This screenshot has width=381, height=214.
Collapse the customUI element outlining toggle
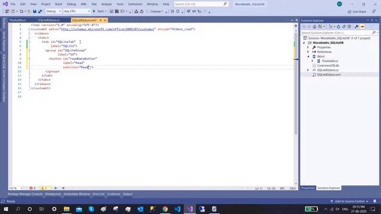29,29
